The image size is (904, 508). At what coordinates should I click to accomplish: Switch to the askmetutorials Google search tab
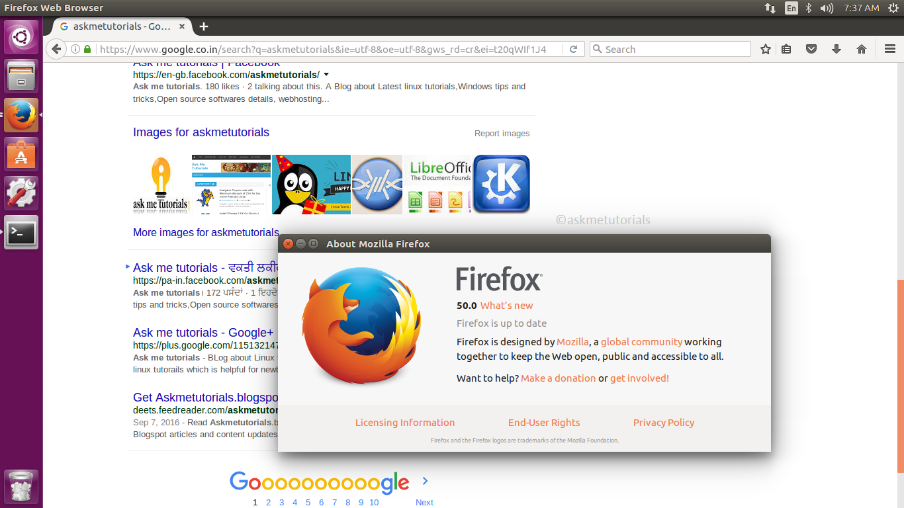(x=113, y=26)
